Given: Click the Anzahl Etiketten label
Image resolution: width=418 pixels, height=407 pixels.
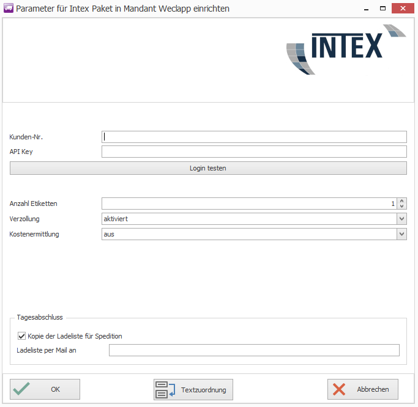Looking at the screenshot, I should pos(33,204).
